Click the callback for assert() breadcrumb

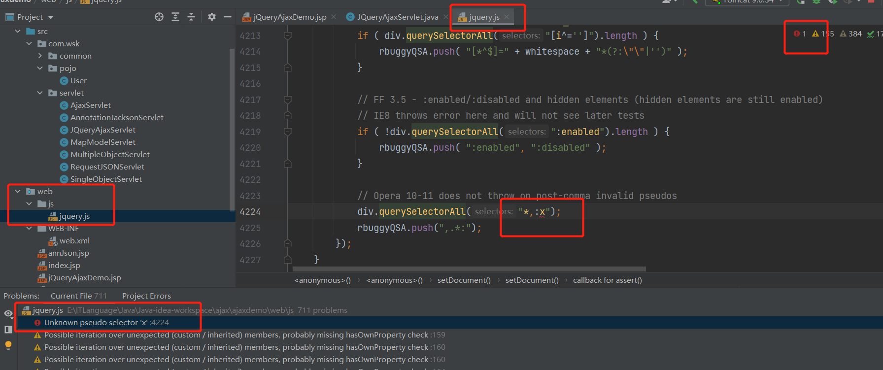coord(607,280)
